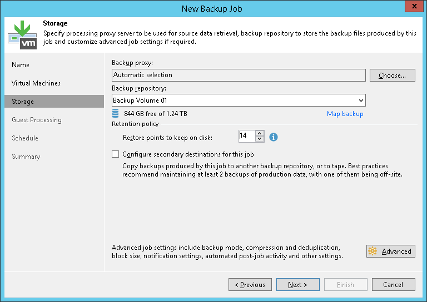Click the VM backup wizard header icon

tap(22, 35)
